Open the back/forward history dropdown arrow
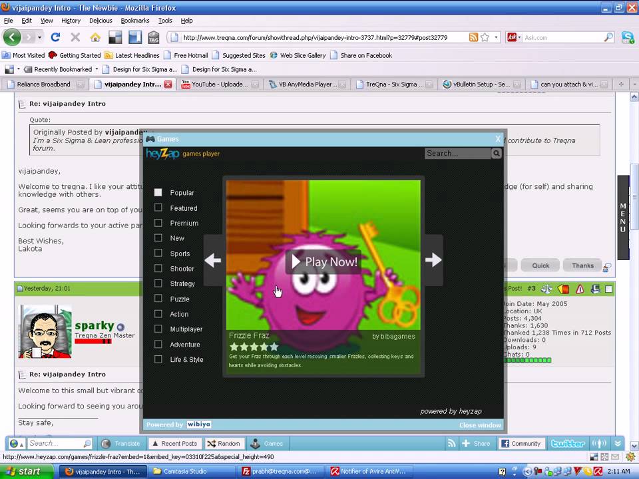Image resolution: width=639 pixels, height=479 pixels. point(39,37)
